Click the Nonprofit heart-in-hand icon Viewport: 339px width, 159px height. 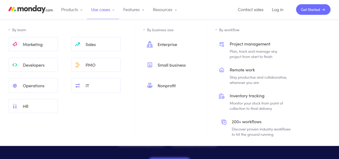click(150, 86)
